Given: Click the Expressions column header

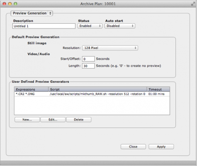Looking at the screenshot, I should tap(32, 89).
